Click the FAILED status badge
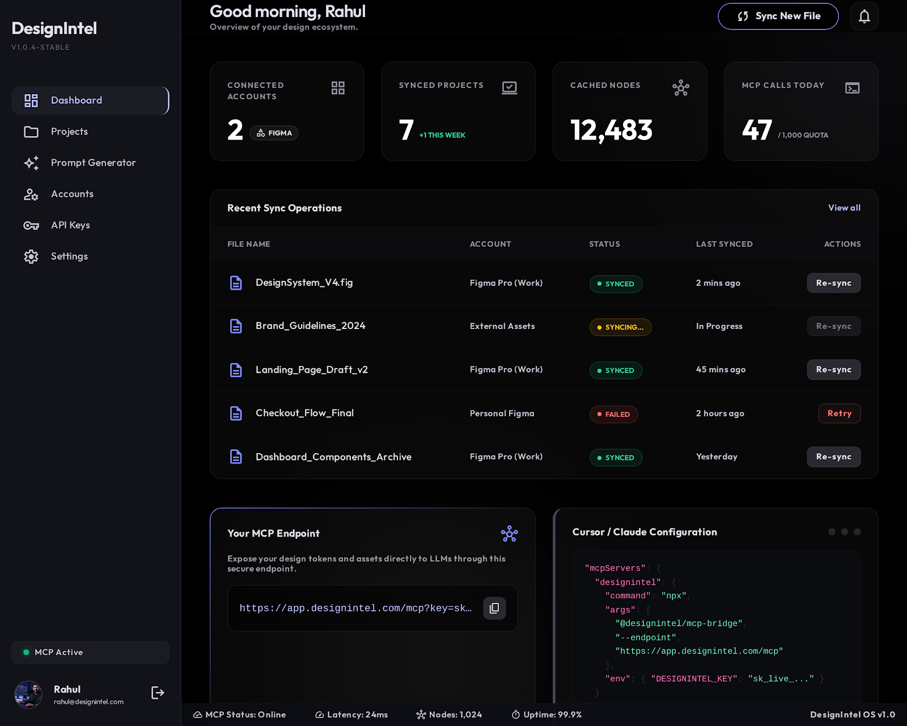 point(613,415)
